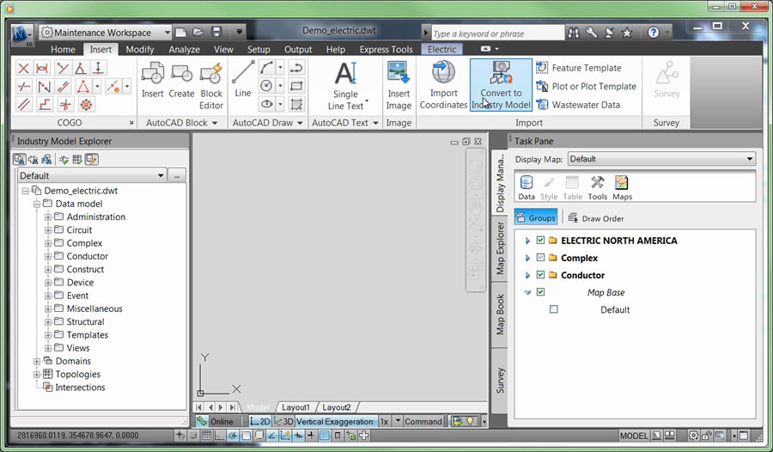Click the Style icon in Task Pane
The height and width of the screenshot is (452, 773).
549,187
